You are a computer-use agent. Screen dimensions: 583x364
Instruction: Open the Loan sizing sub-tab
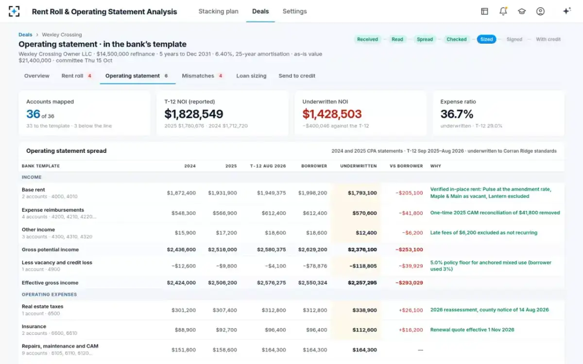pos(251,76)
